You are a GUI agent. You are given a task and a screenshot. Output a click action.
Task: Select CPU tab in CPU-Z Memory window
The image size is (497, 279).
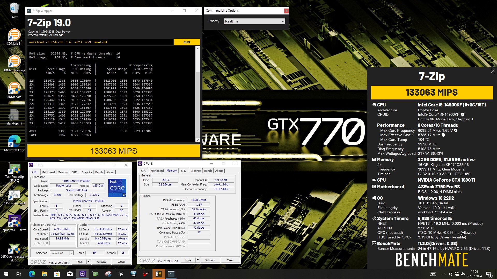144,171
